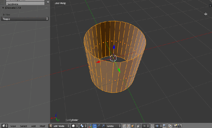Image resolution: width=212 pixels, height=128 pixels.
Task: Open the Select menu
Action: pos(24,126)
